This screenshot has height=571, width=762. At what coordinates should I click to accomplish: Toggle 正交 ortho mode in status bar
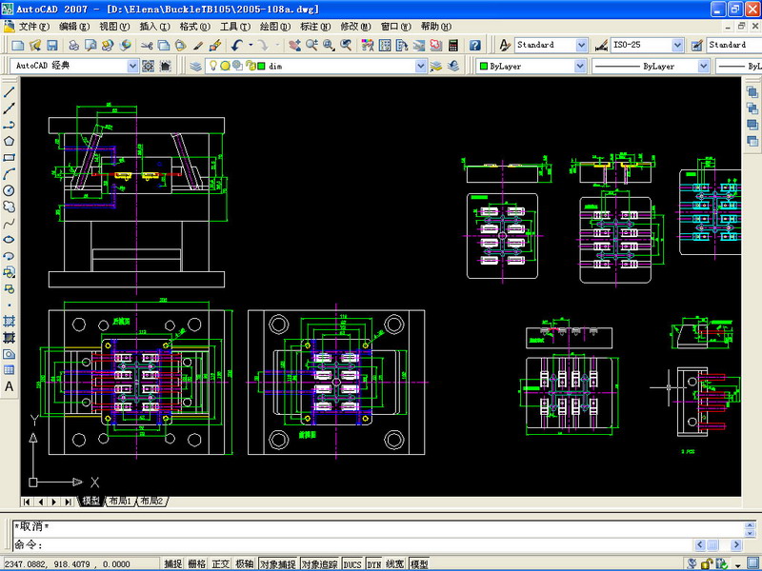pyautogui.click(x=221, y=563)
